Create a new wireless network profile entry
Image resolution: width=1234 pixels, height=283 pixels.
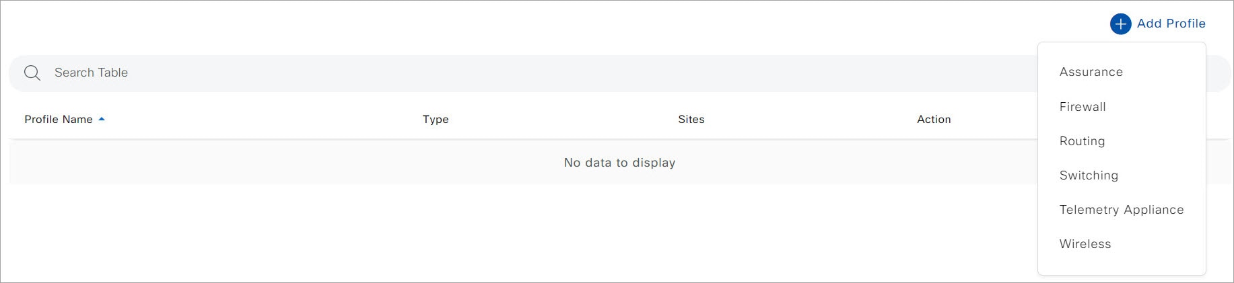coord(1085,244)
